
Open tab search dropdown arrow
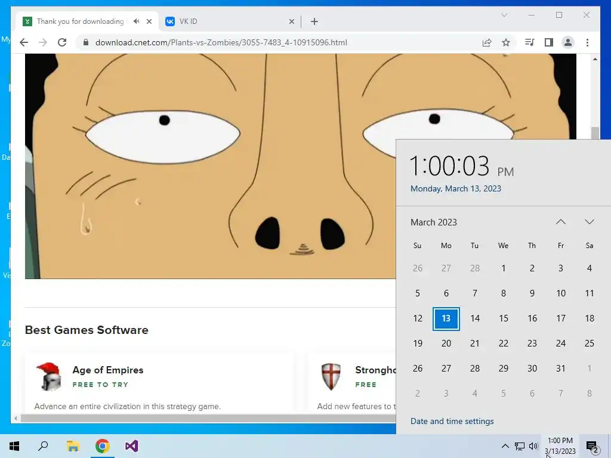[504, 15]
